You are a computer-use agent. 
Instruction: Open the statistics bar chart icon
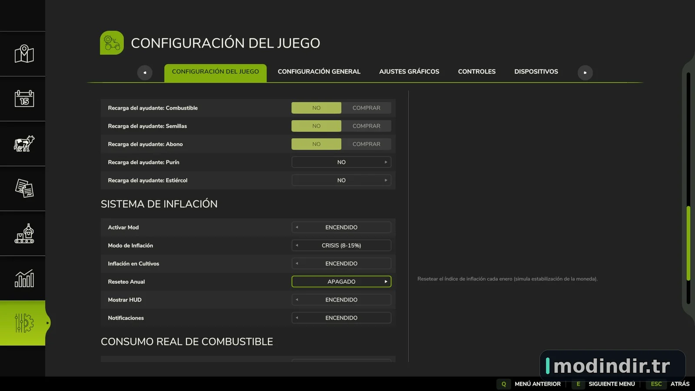(x=24, y=278)
